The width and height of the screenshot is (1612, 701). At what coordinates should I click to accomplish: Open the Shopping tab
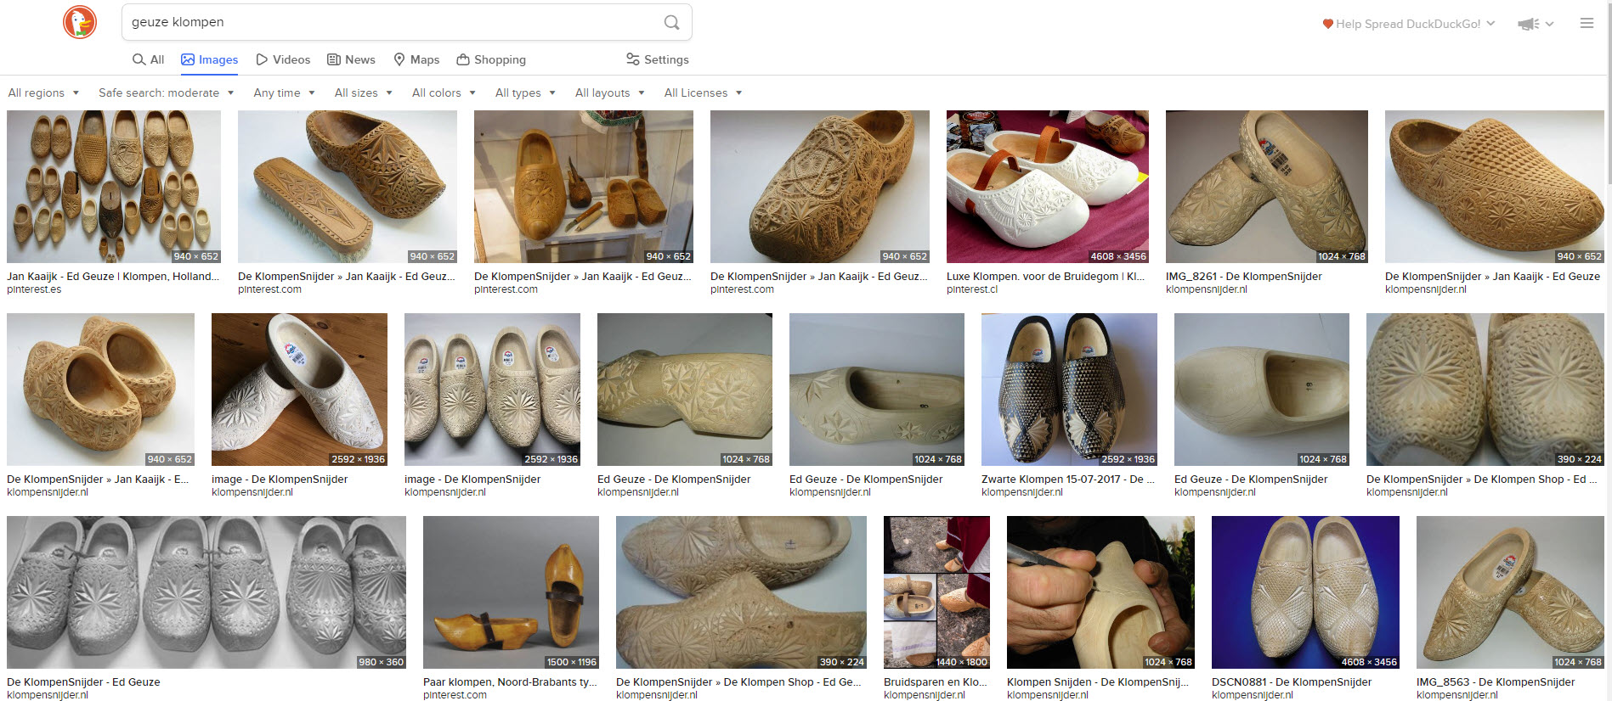click(491, 59)
